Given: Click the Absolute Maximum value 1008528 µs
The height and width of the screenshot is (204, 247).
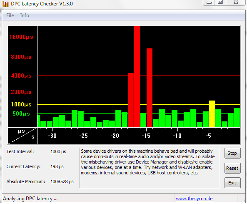Looking at the screenshot, I should [62, 181].
